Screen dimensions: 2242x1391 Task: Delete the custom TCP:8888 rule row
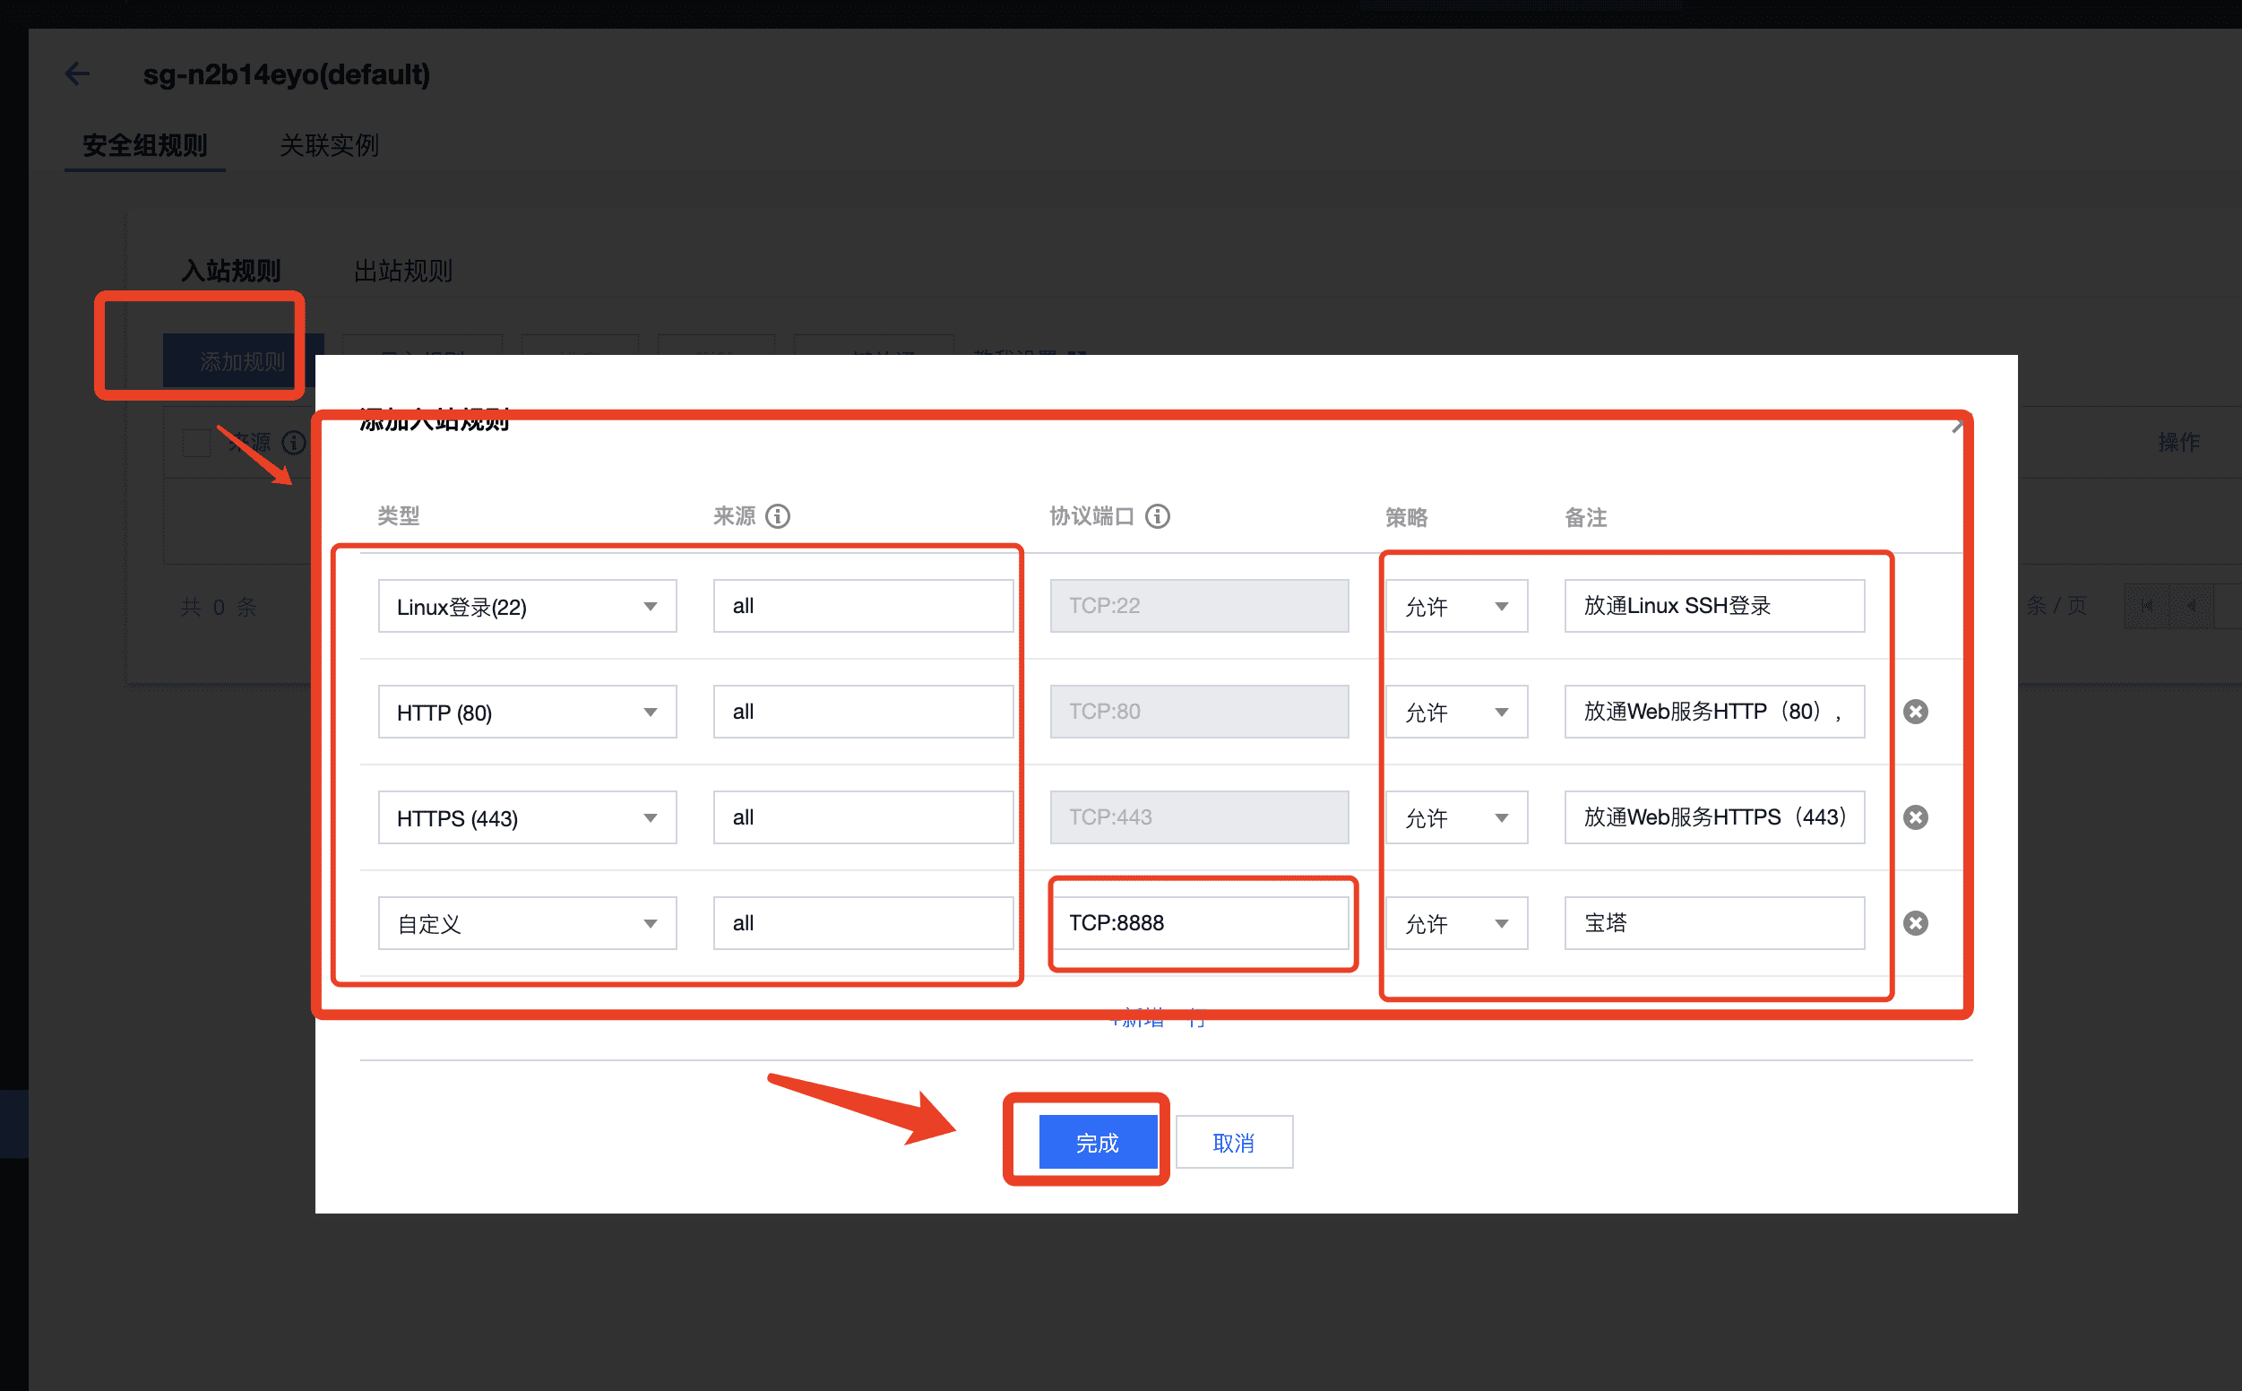pos(1916,923)
